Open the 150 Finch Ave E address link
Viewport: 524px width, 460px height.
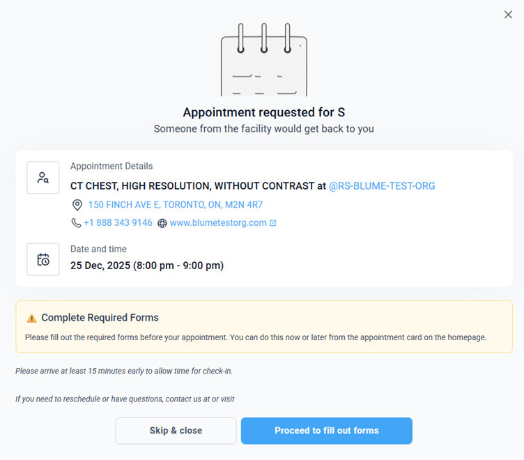pyautogui.click(x=175, y=205)
